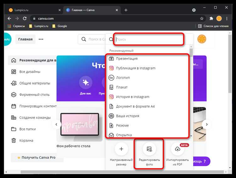236x178 pixels.
Task: Open the extensions puzzle icon
Action: click(x=211, y=19)
